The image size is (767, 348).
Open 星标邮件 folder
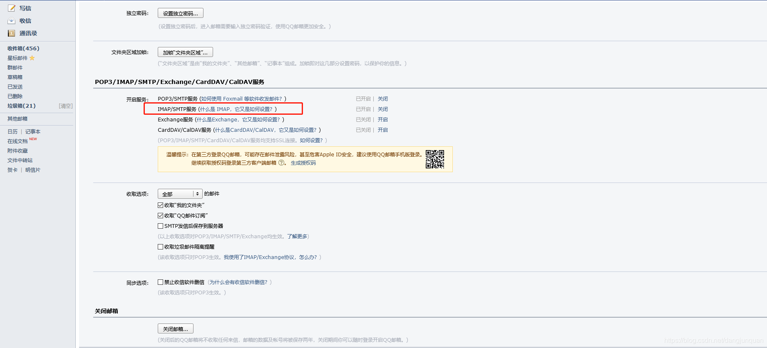tap(17, 58)
